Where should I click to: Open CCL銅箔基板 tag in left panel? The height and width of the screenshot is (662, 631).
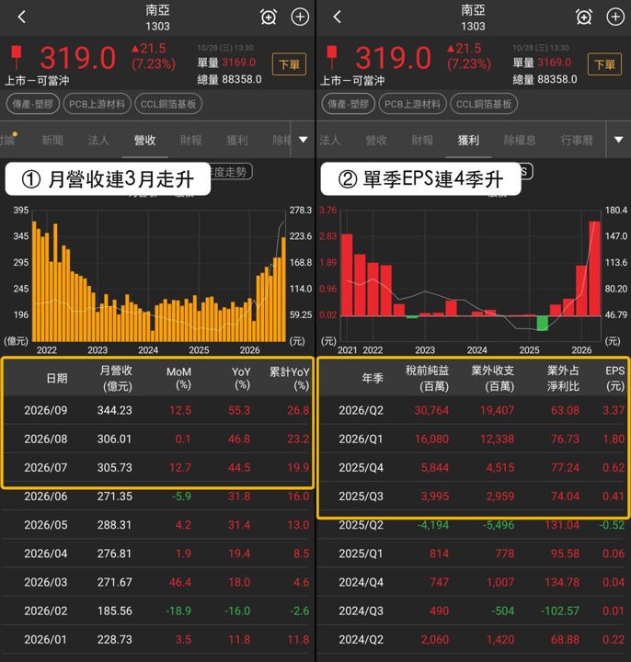tap(168, 104)
